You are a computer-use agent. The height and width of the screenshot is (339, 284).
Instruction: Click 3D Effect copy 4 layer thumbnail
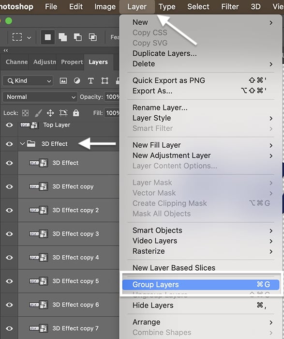[38, 257]
